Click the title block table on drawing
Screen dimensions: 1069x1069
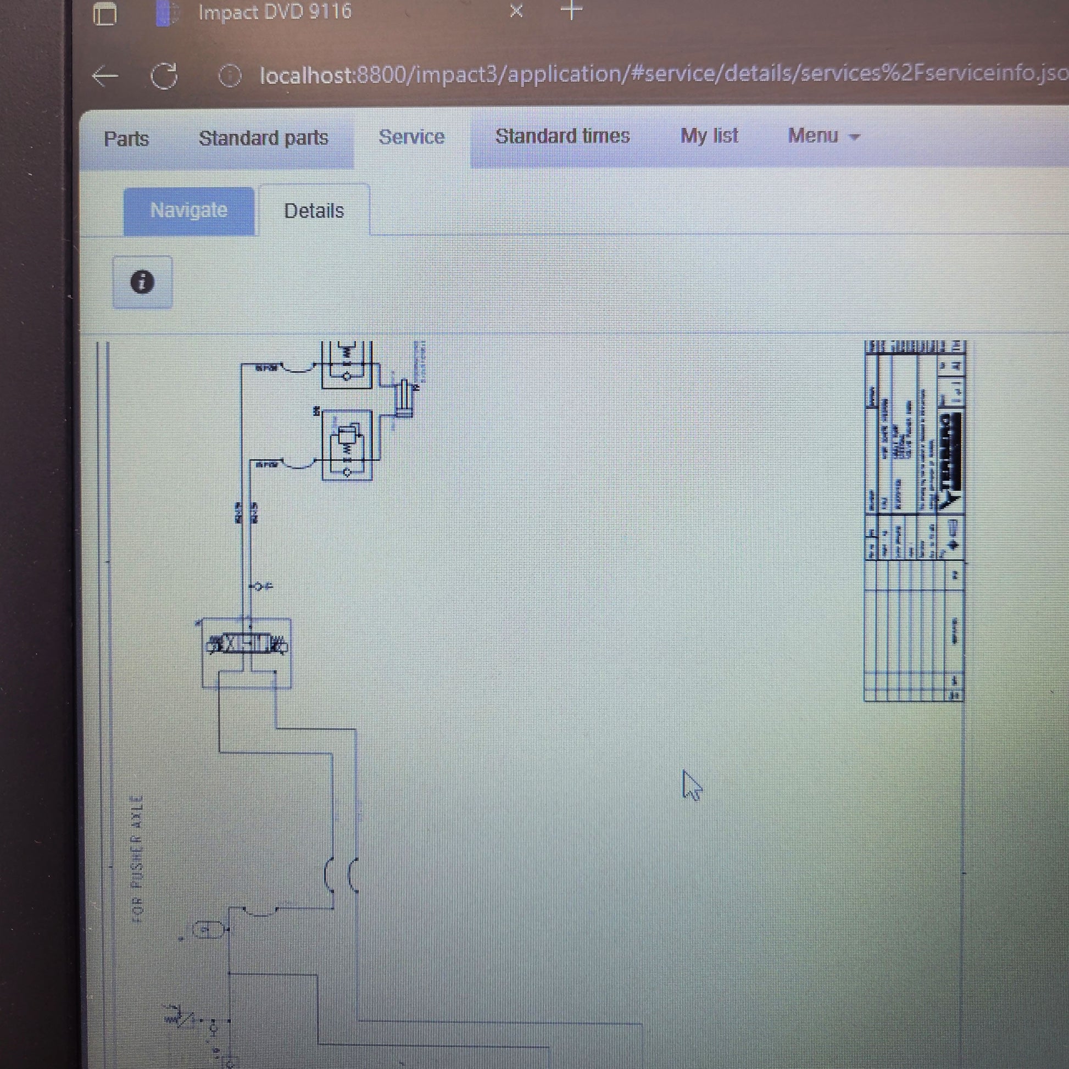[x=914, y=520]
